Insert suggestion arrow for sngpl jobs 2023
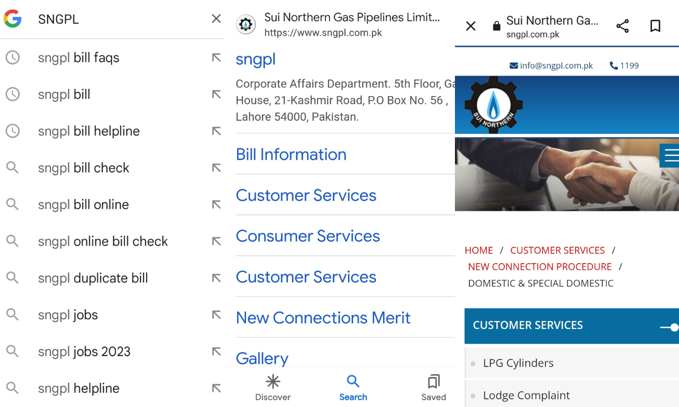This screenshot has width=679, height=407. 216,352
